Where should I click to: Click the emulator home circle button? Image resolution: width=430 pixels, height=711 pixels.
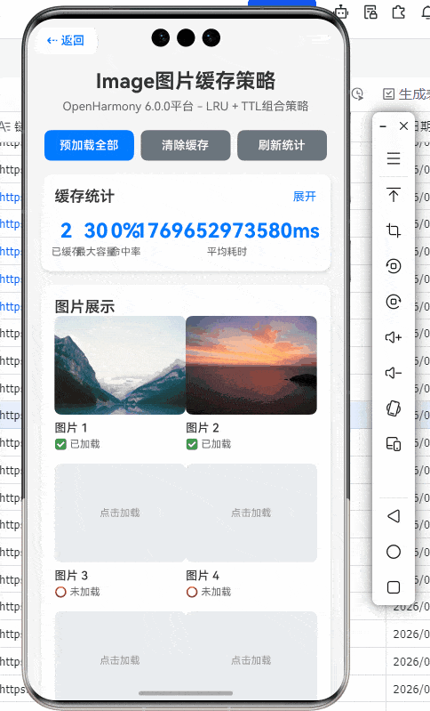tap(394, 552)
